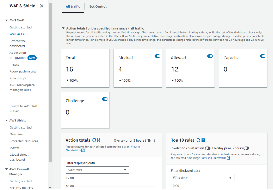The image size is (273, 190).
Task: Toggle the Blocked action filter switch
Action: click(x=157, y=56)
